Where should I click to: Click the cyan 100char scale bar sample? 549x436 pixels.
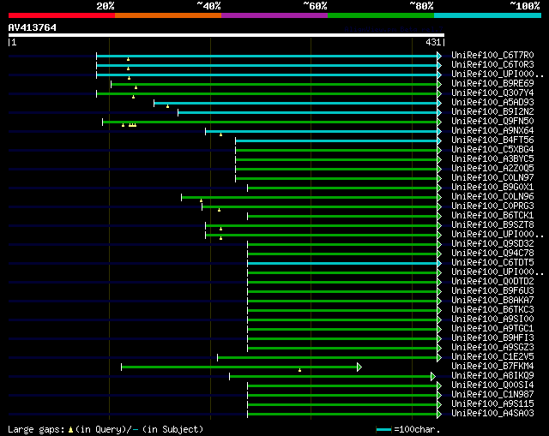[x=383, y=430]
